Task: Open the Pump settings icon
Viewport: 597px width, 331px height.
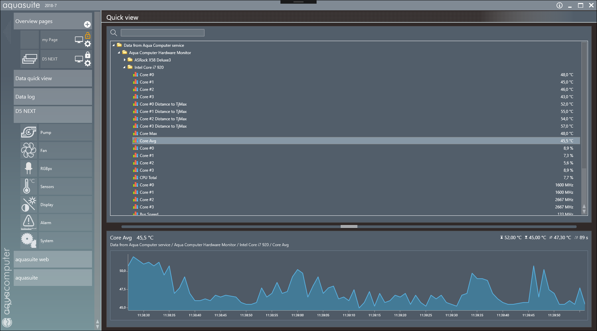Action: [29, 132]
